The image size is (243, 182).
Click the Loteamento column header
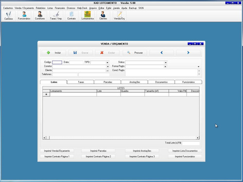tap(73, 91)
